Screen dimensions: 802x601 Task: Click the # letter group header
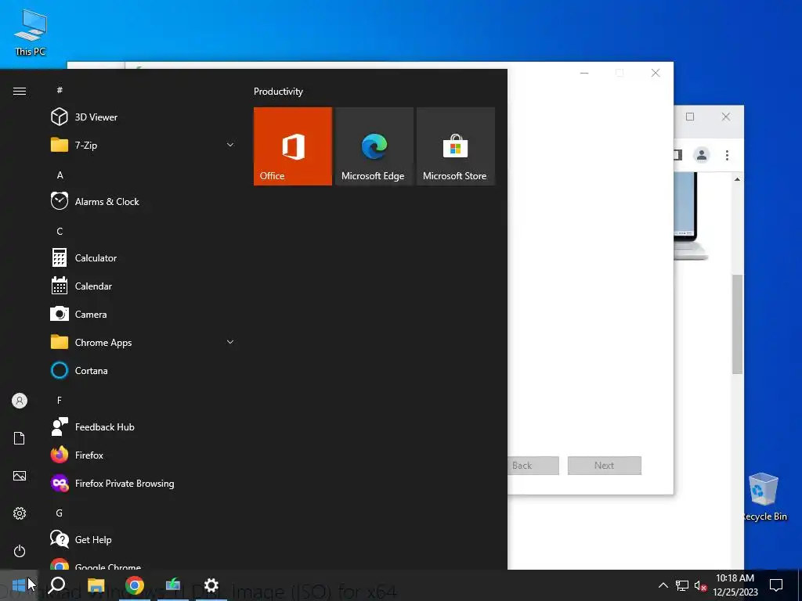60,90
